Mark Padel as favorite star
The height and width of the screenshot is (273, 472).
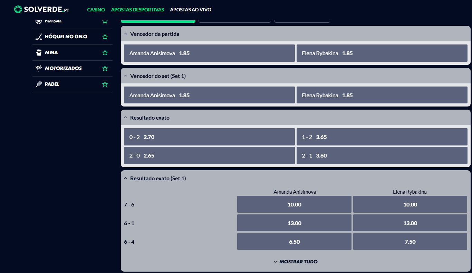(105, 84)
